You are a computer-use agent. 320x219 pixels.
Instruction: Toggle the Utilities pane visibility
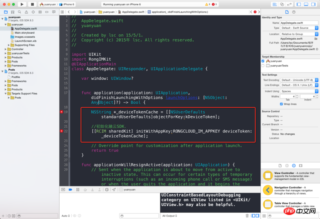click(x=313, y=4)
